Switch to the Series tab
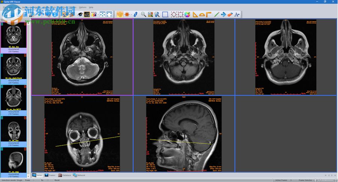 [37, 175]
